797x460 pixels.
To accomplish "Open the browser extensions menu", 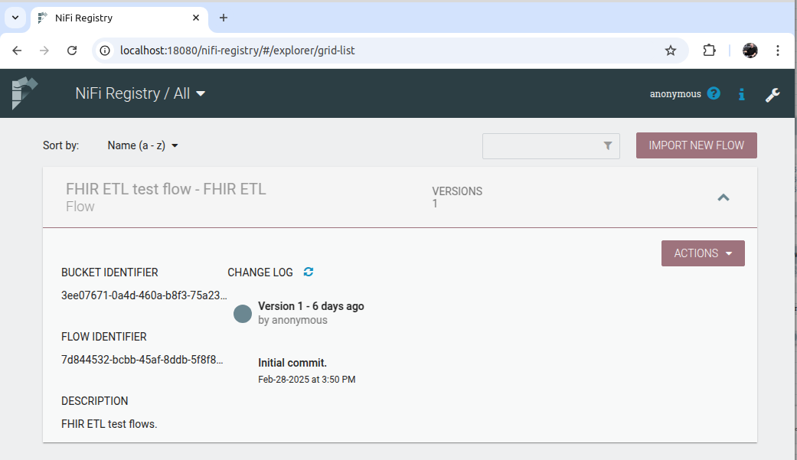I will [709, 51].
